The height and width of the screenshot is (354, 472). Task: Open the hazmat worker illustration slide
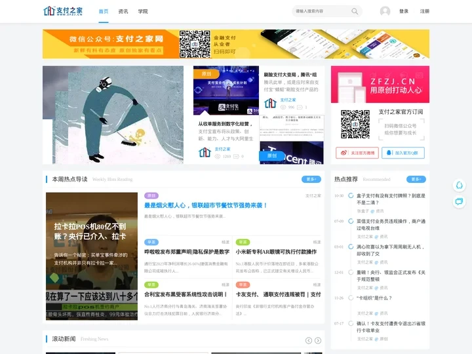113,115
